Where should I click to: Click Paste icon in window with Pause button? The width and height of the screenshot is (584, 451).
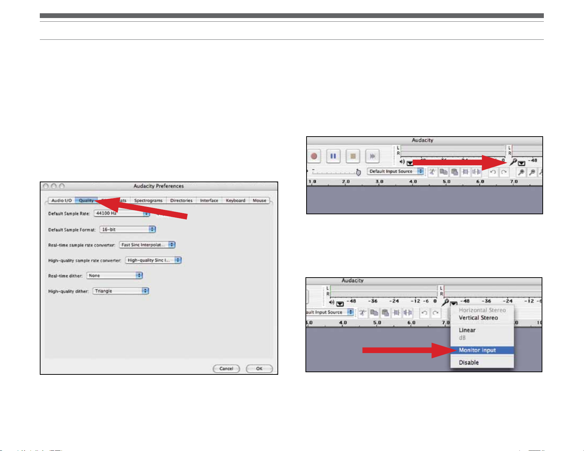coord(454,172)
